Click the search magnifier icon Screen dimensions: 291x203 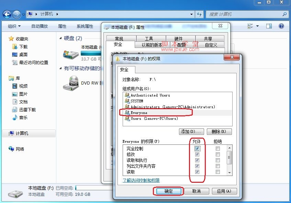(x=284, y=14)
